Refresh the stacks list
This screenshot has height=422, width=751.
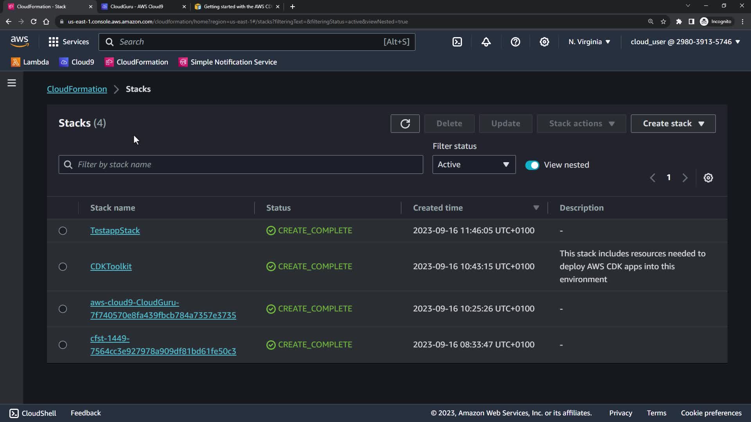tap(405, 123)
